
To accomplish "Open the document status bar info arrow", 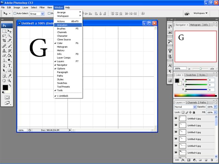I will pos(70,130).
